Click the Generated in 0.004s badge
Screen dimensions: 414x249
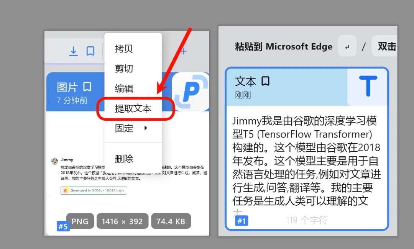pos(94,190)
